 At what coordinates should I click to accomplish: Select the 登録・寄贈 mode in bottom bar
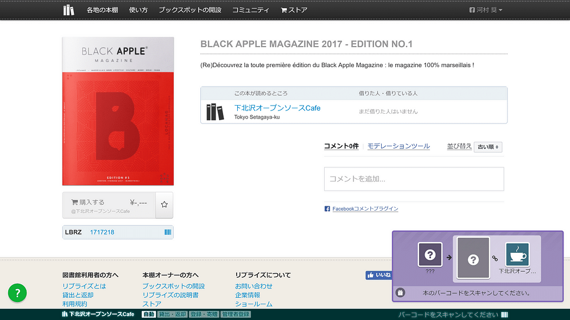tap(204, 314)
